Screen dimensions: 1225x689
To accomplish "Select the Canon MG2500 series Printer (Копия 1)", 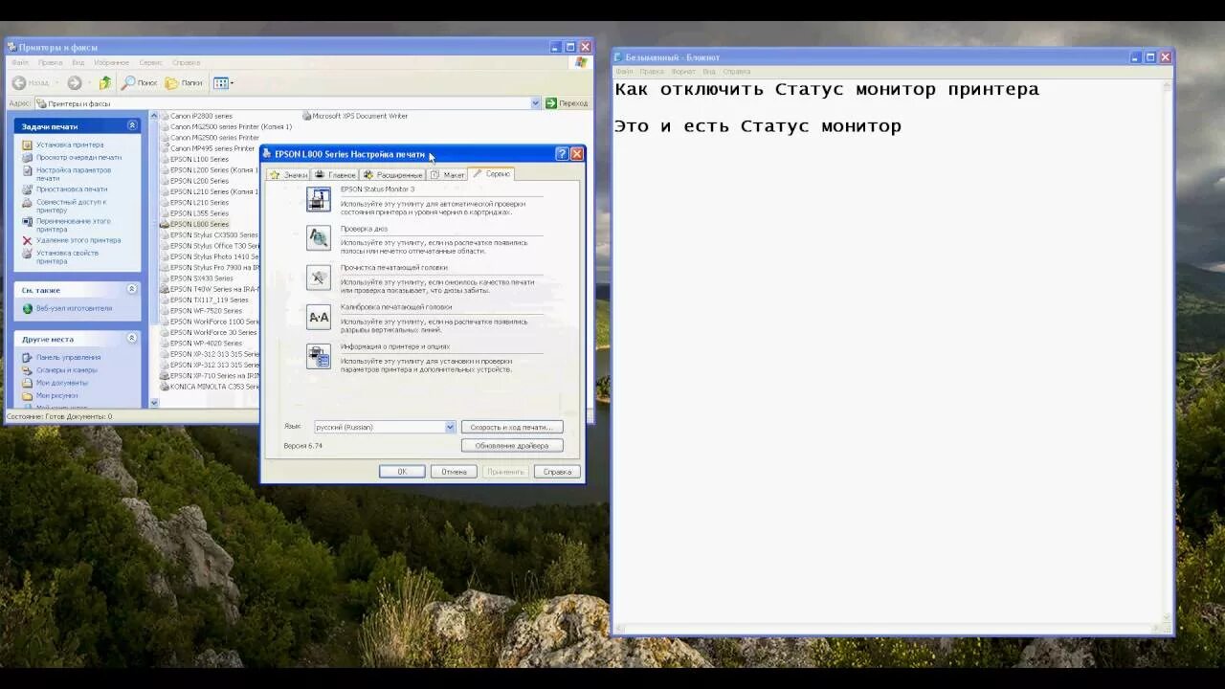I will (x=226, y=126).
